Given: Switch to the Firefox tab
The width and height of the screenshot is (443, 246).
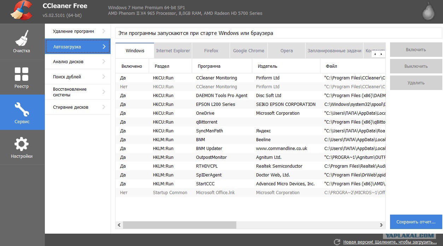Looking at the screenshot, I should pos(211,50).
